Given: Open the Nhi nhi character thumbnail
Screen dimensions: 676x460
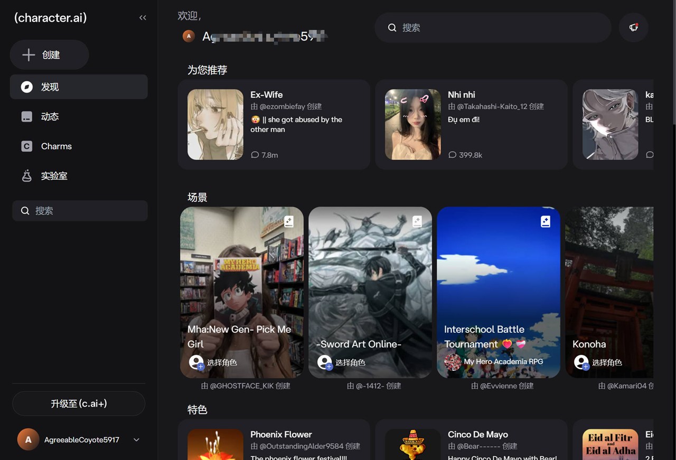Looking at the screenshot, I should pos(412,125).
